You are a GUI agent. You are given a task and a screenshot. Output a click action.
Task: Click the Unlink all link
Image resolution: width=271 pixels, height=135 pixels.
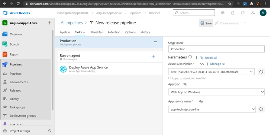click(209, 58)
